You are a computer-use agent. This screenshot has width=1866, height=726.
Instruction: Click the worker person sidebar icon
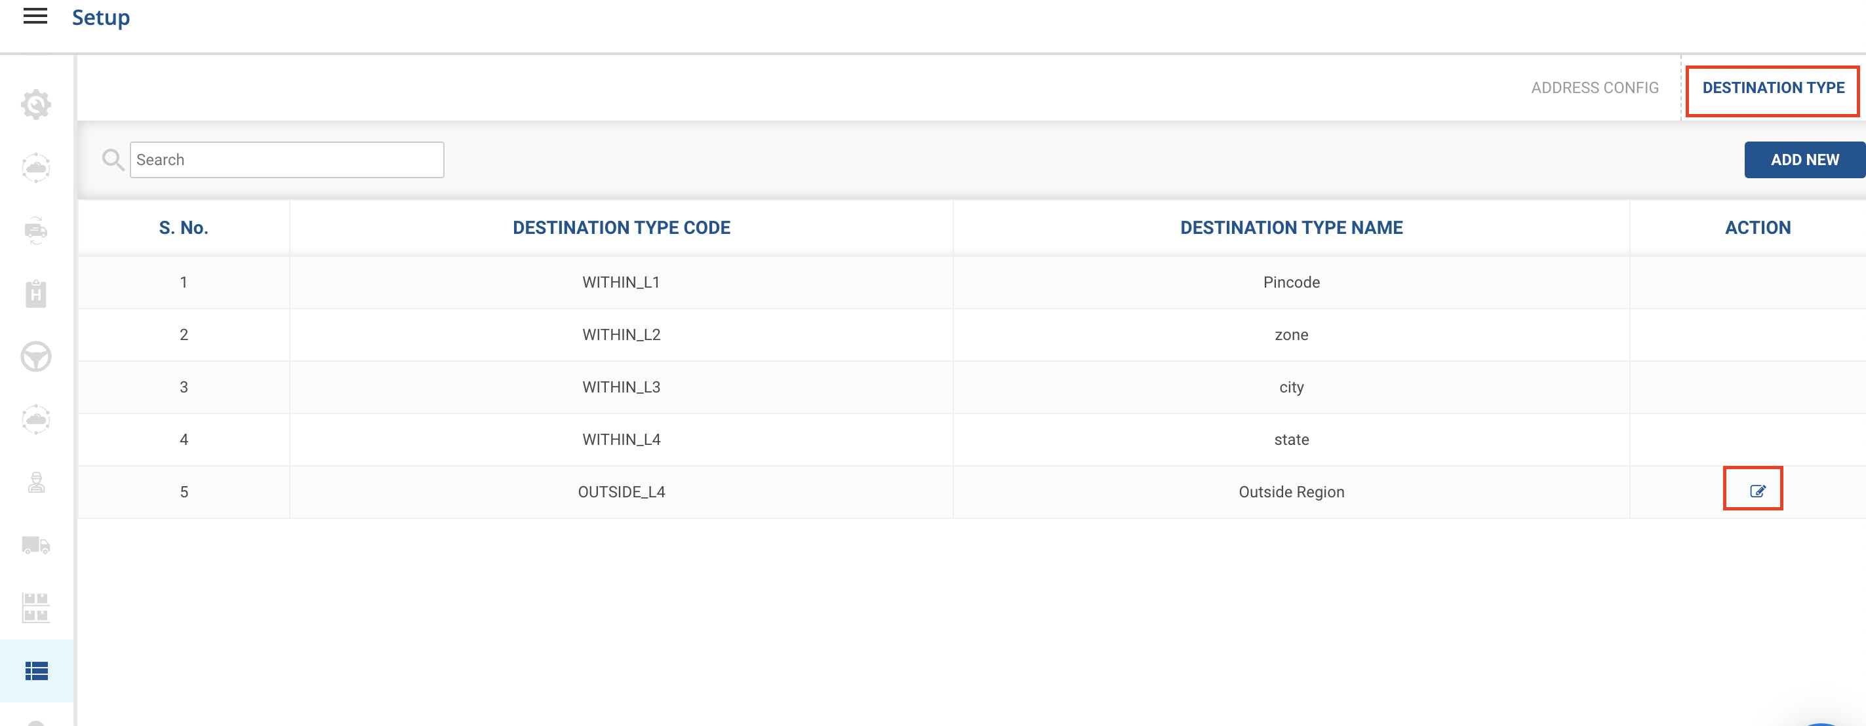coord(35,482)
